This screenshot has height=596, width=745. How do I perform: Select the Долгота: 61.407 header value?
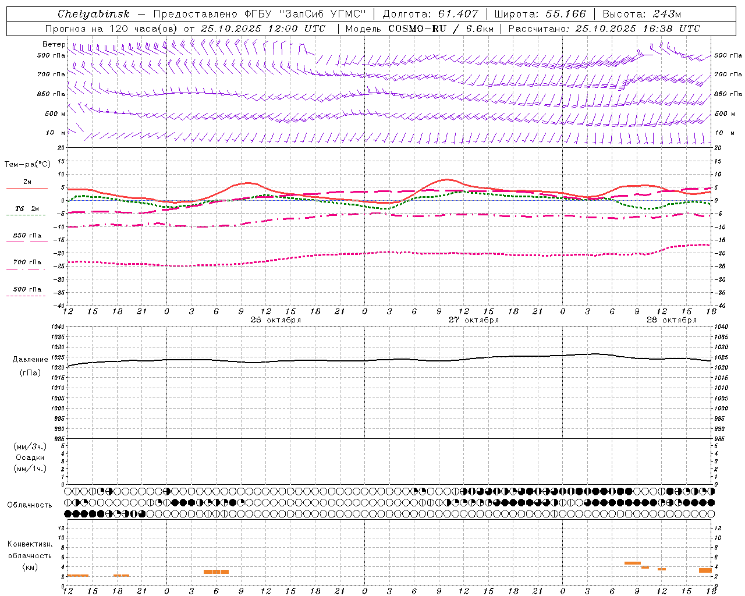click(x=430, y=14)
